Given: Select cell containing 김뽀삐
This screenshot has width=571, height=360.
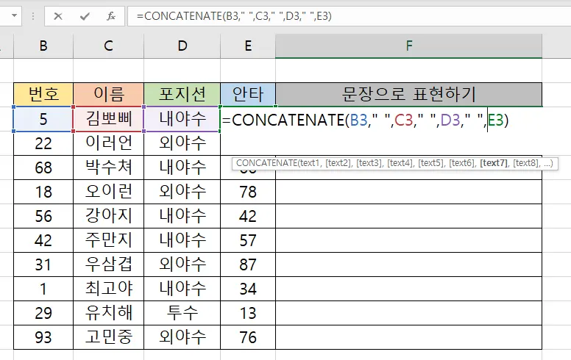Looking at the screenshot, I should (x=108, y=119).
